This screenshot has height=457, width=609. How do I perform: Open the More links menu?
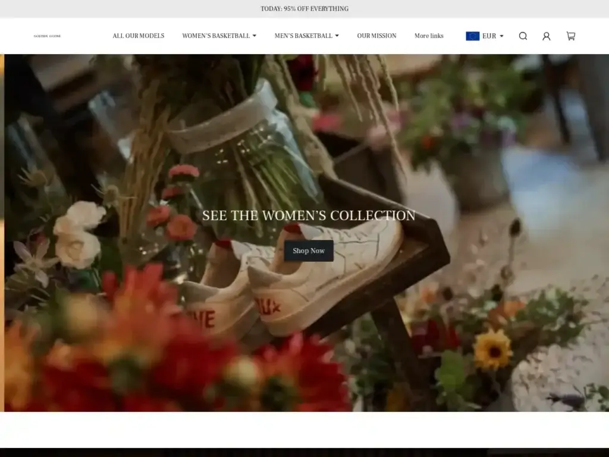[429, 36]
